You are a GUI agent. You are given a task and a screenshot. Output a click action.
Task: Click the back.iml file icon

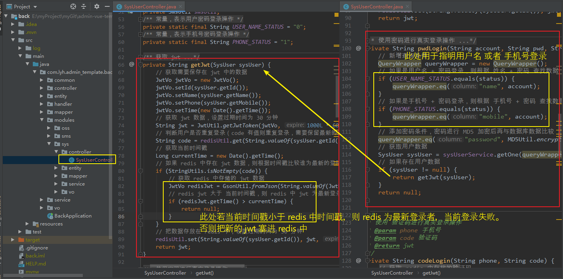pos(21,255)
